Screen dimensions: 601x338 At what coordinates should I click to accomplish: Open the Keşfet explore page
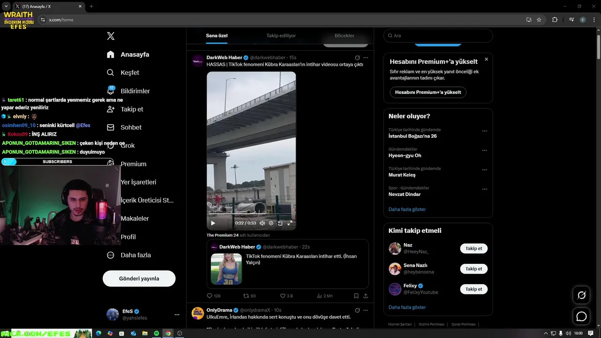tap(123, 73)
